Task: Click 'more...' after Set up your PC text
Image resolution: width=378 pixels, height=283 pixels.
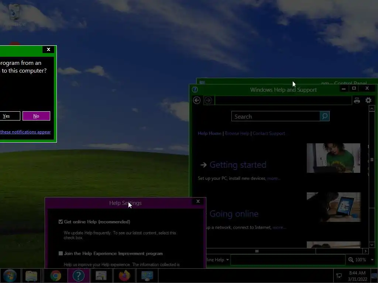Action: point(274,178)
